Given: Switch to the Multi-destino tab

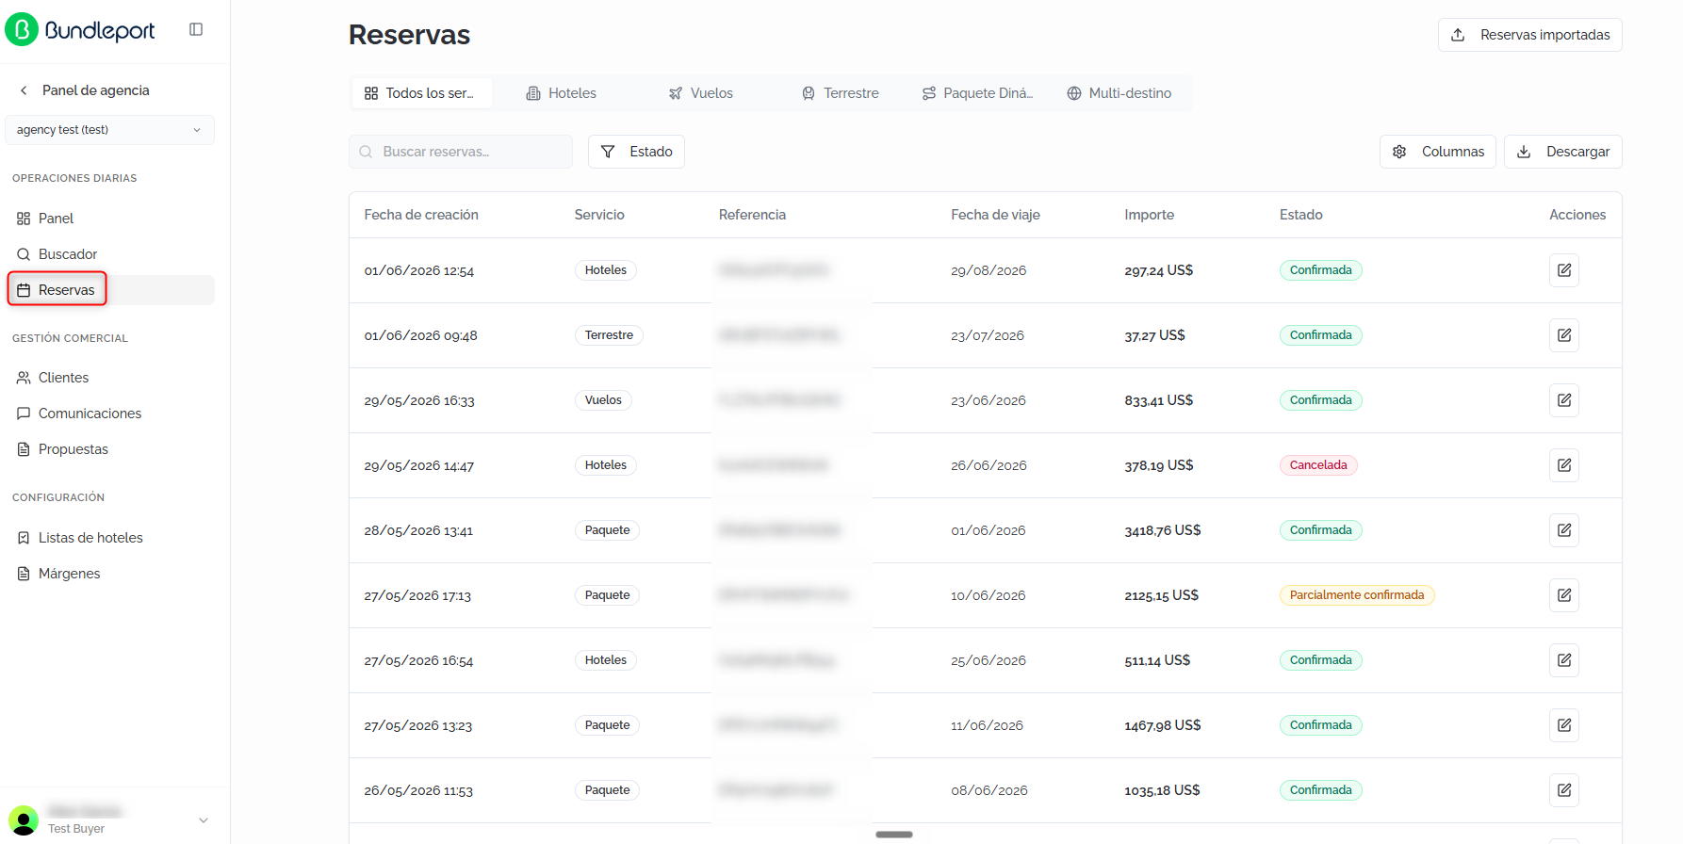Looking at the screenshot, I should click(x=1119, y=93).
